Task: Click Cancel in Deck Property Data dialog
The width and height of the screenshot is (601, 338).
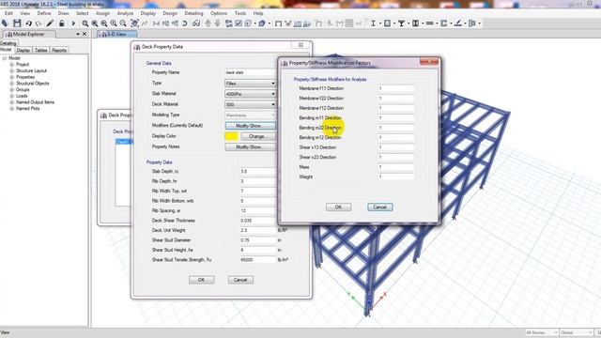Action: click(240, 280)
